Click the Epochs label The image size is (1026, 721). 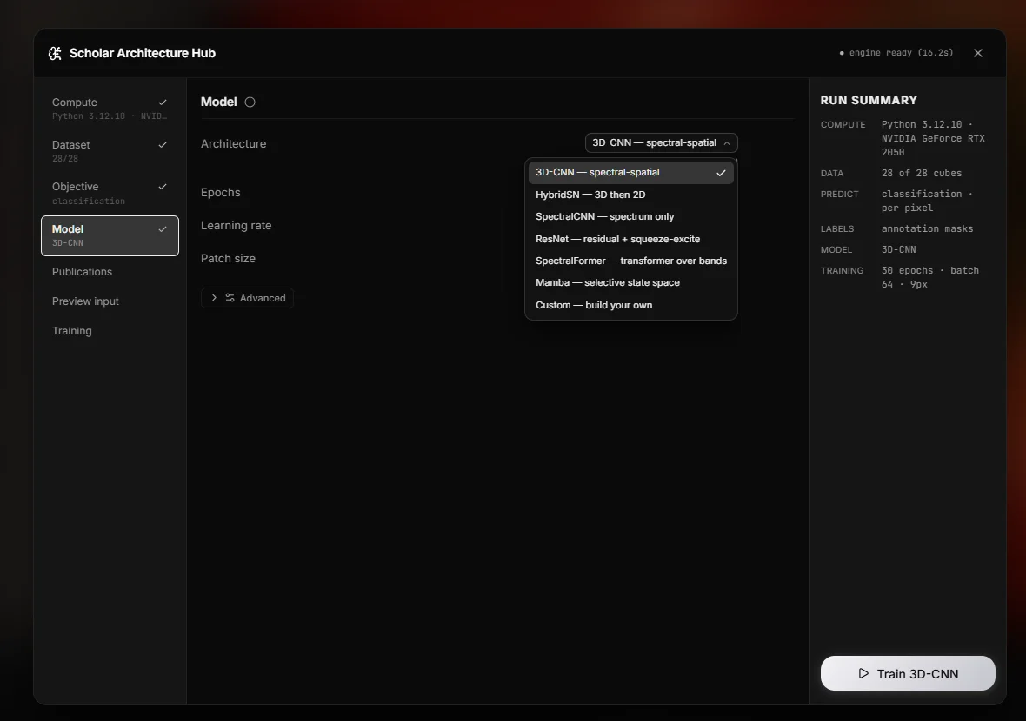point(221,192)
